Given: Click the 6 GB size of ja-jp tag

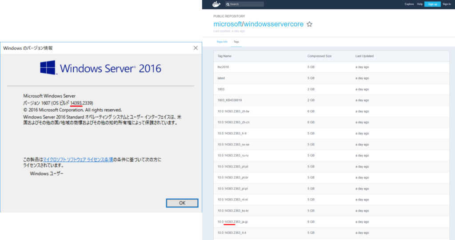Looking at the screenshot, I should (x=311, y=222).
